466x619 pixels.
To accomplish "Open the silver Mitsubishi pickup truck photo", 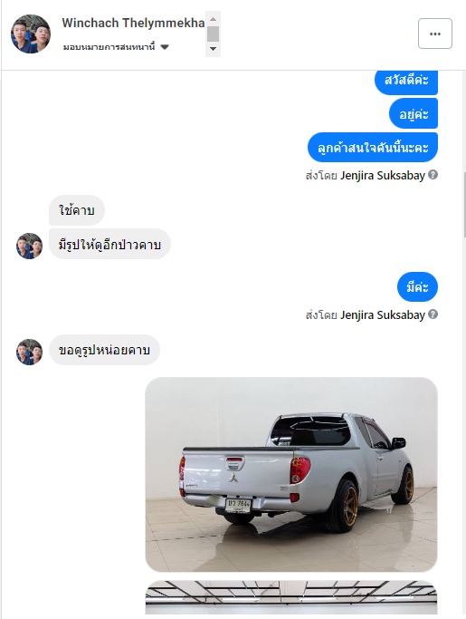I will (x=291, y=475).
